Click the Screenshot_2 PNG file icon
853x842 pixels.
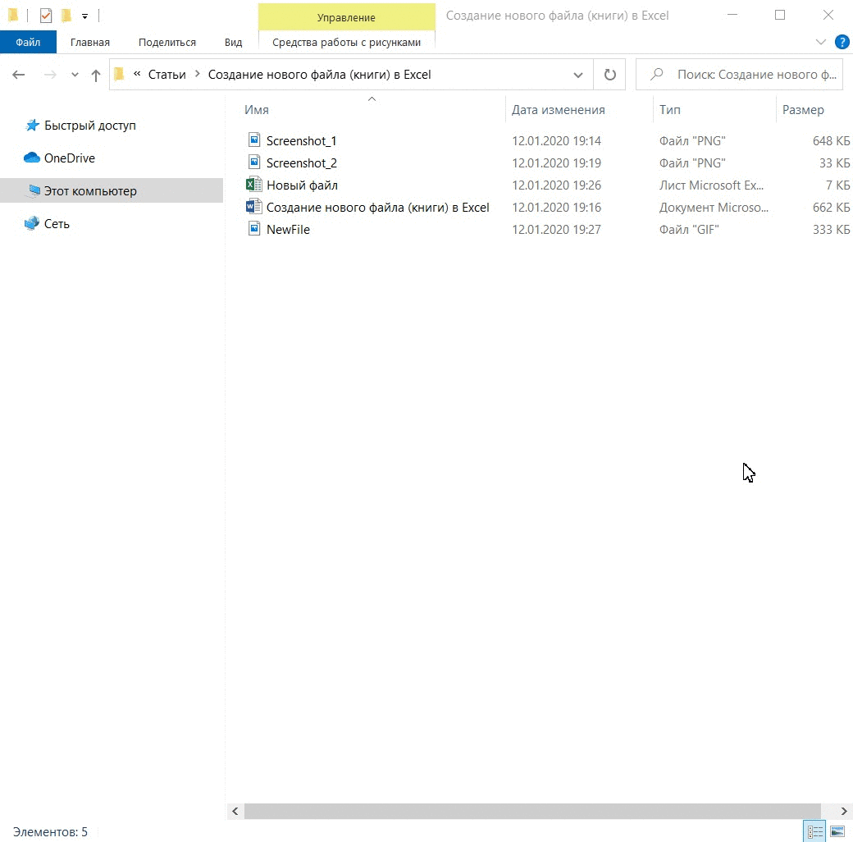point(254,162)
